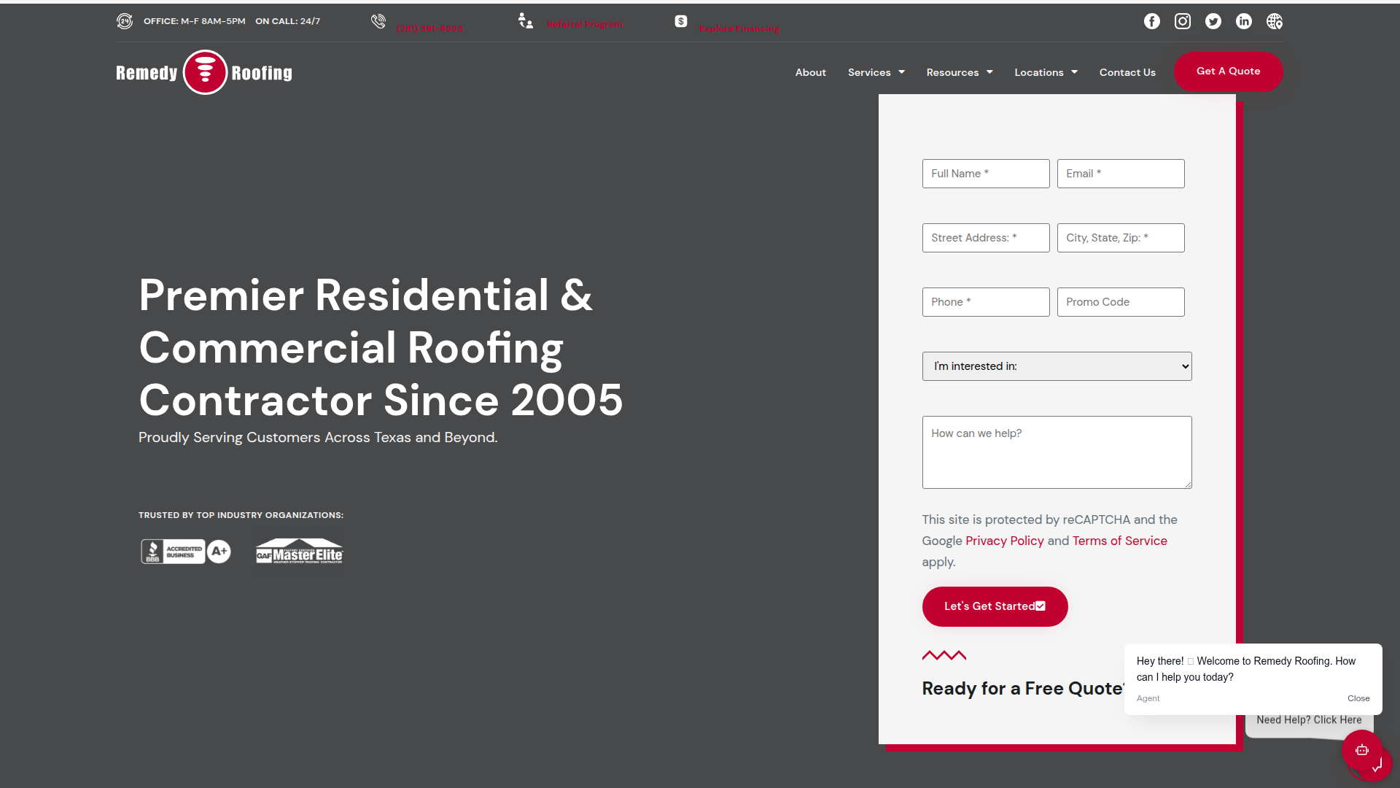This screenshot has width=1400, height=788.
Task: Open the LinkedIn social icon
Action: coord(1244,21)
